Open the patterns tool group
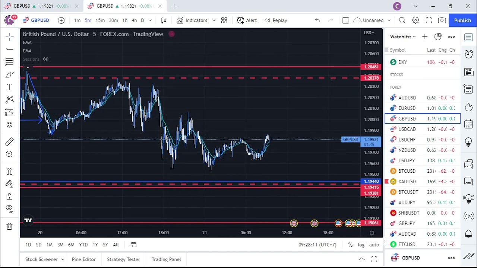 [x=10, y=99]
